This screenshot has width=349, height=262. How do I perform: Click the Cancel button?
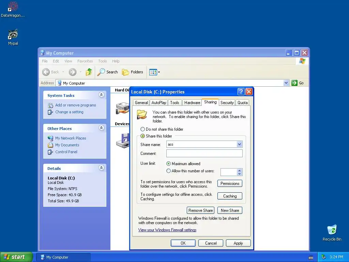coord(211,243)
